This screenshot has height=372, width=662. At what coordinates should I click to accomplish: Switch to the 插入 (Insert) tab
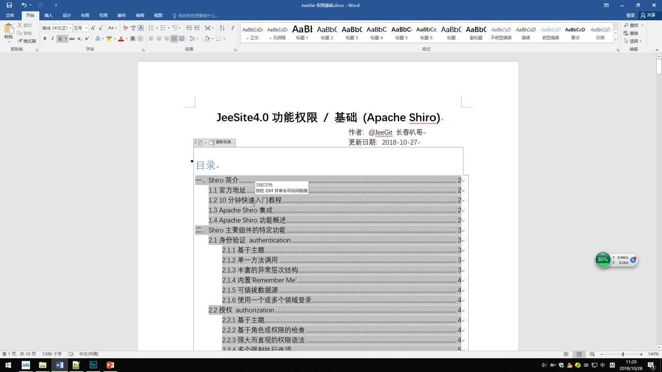click(48, 16)
